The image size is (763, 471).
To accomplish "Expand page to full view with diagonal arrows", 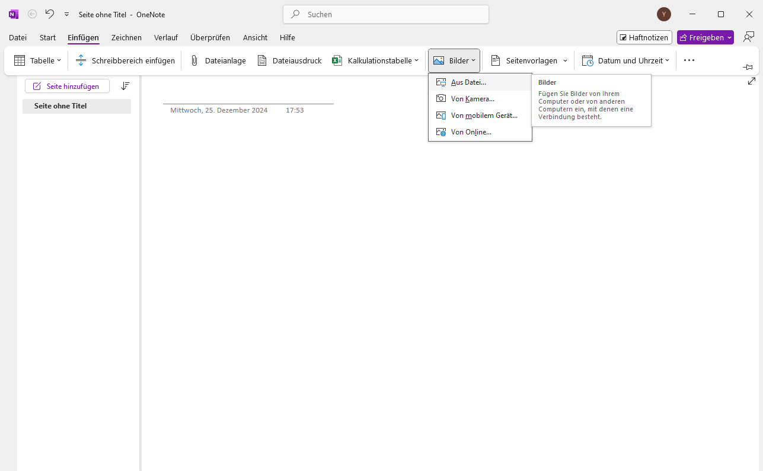I will click(x=752, y=82).
